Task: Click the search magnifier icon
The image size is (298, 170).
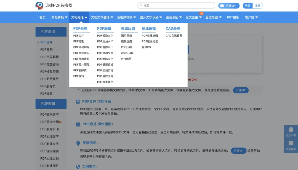Action: point(141,5)
